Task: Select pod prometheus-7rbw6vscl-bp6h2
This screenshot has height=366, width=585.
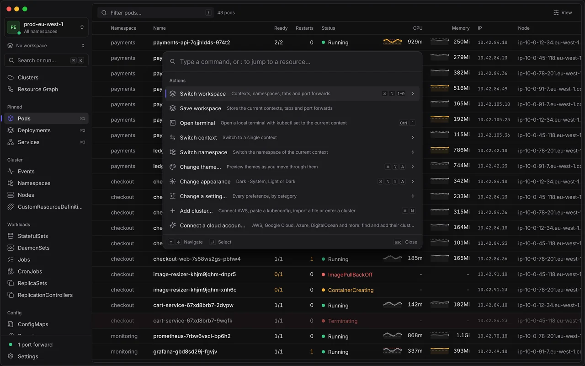Action: [192, 336]
